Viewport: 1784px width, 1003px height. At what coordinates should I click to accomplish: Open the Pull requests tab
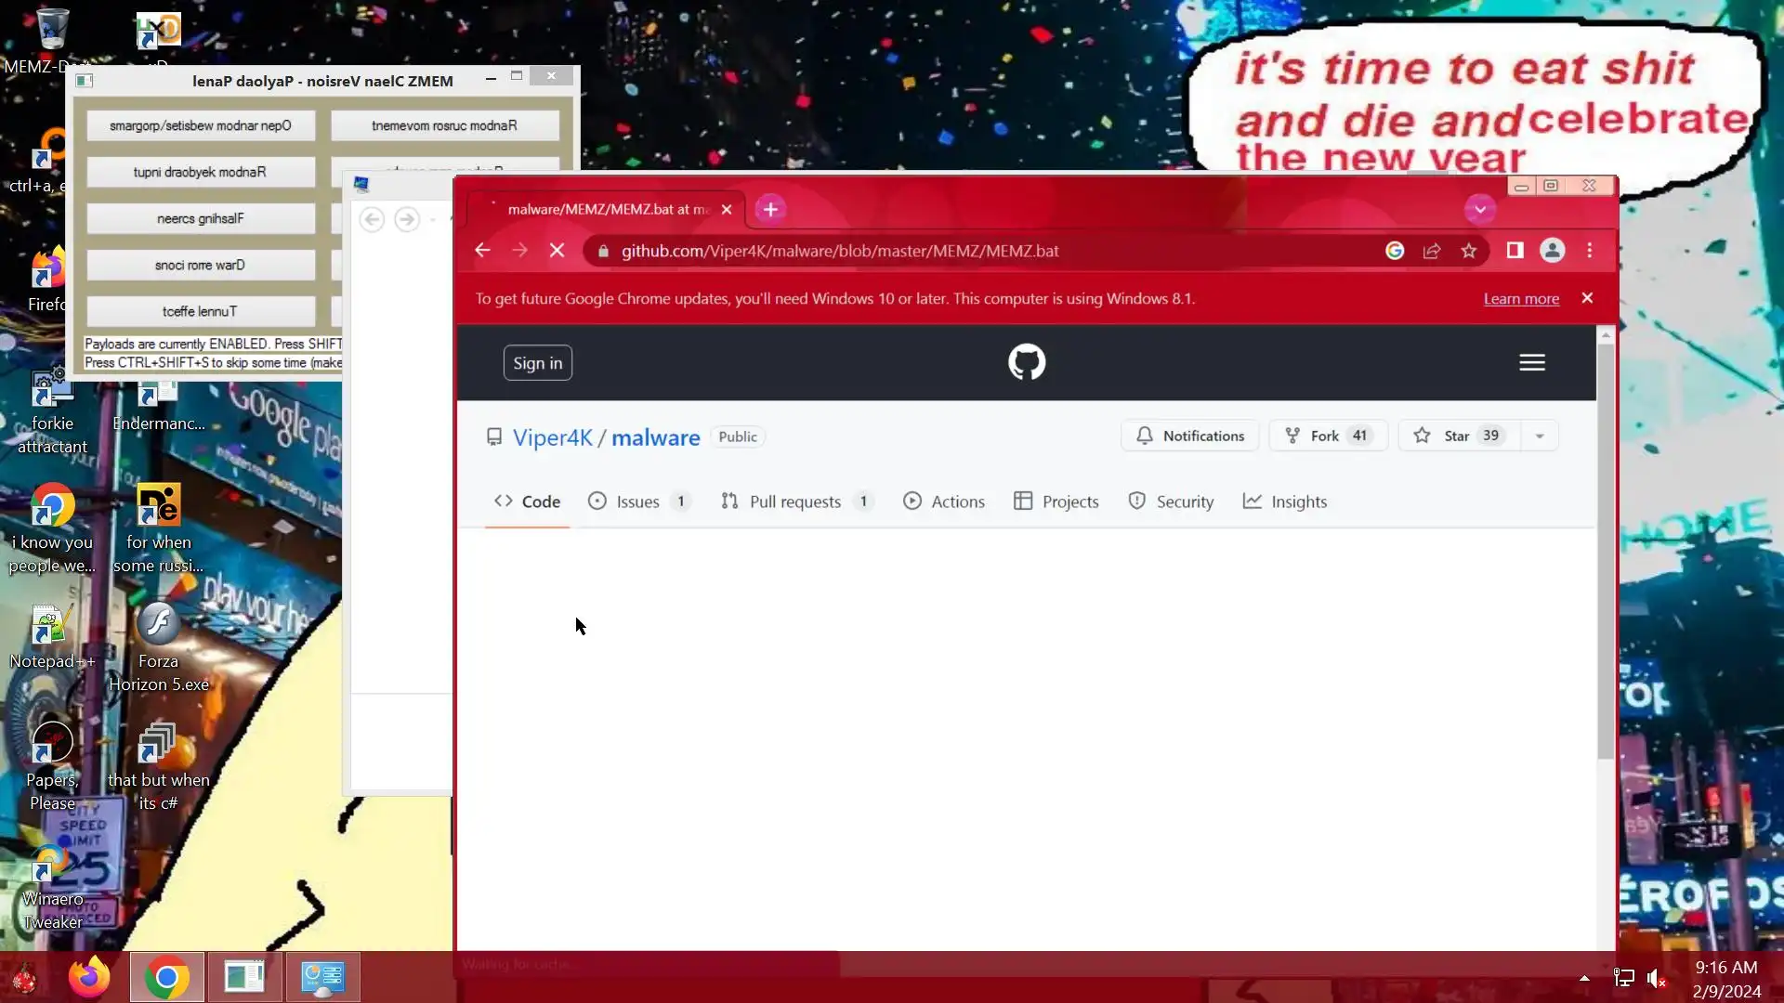pyautogui.click(x=794, y=501)
